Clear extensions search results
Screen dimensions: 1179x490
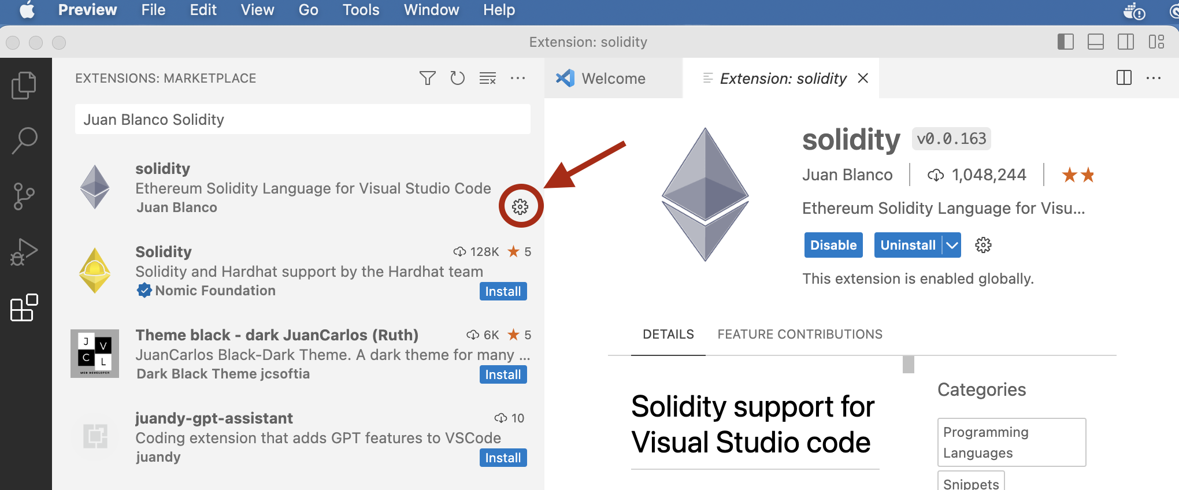[487, 78]
